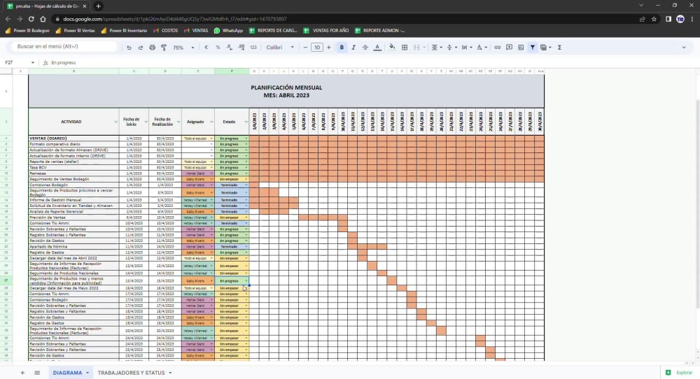The height and width of the screenshot is (379, 700).
Task: Open the VENTAS POR AÑO bookmark
Action: (326, 31)
